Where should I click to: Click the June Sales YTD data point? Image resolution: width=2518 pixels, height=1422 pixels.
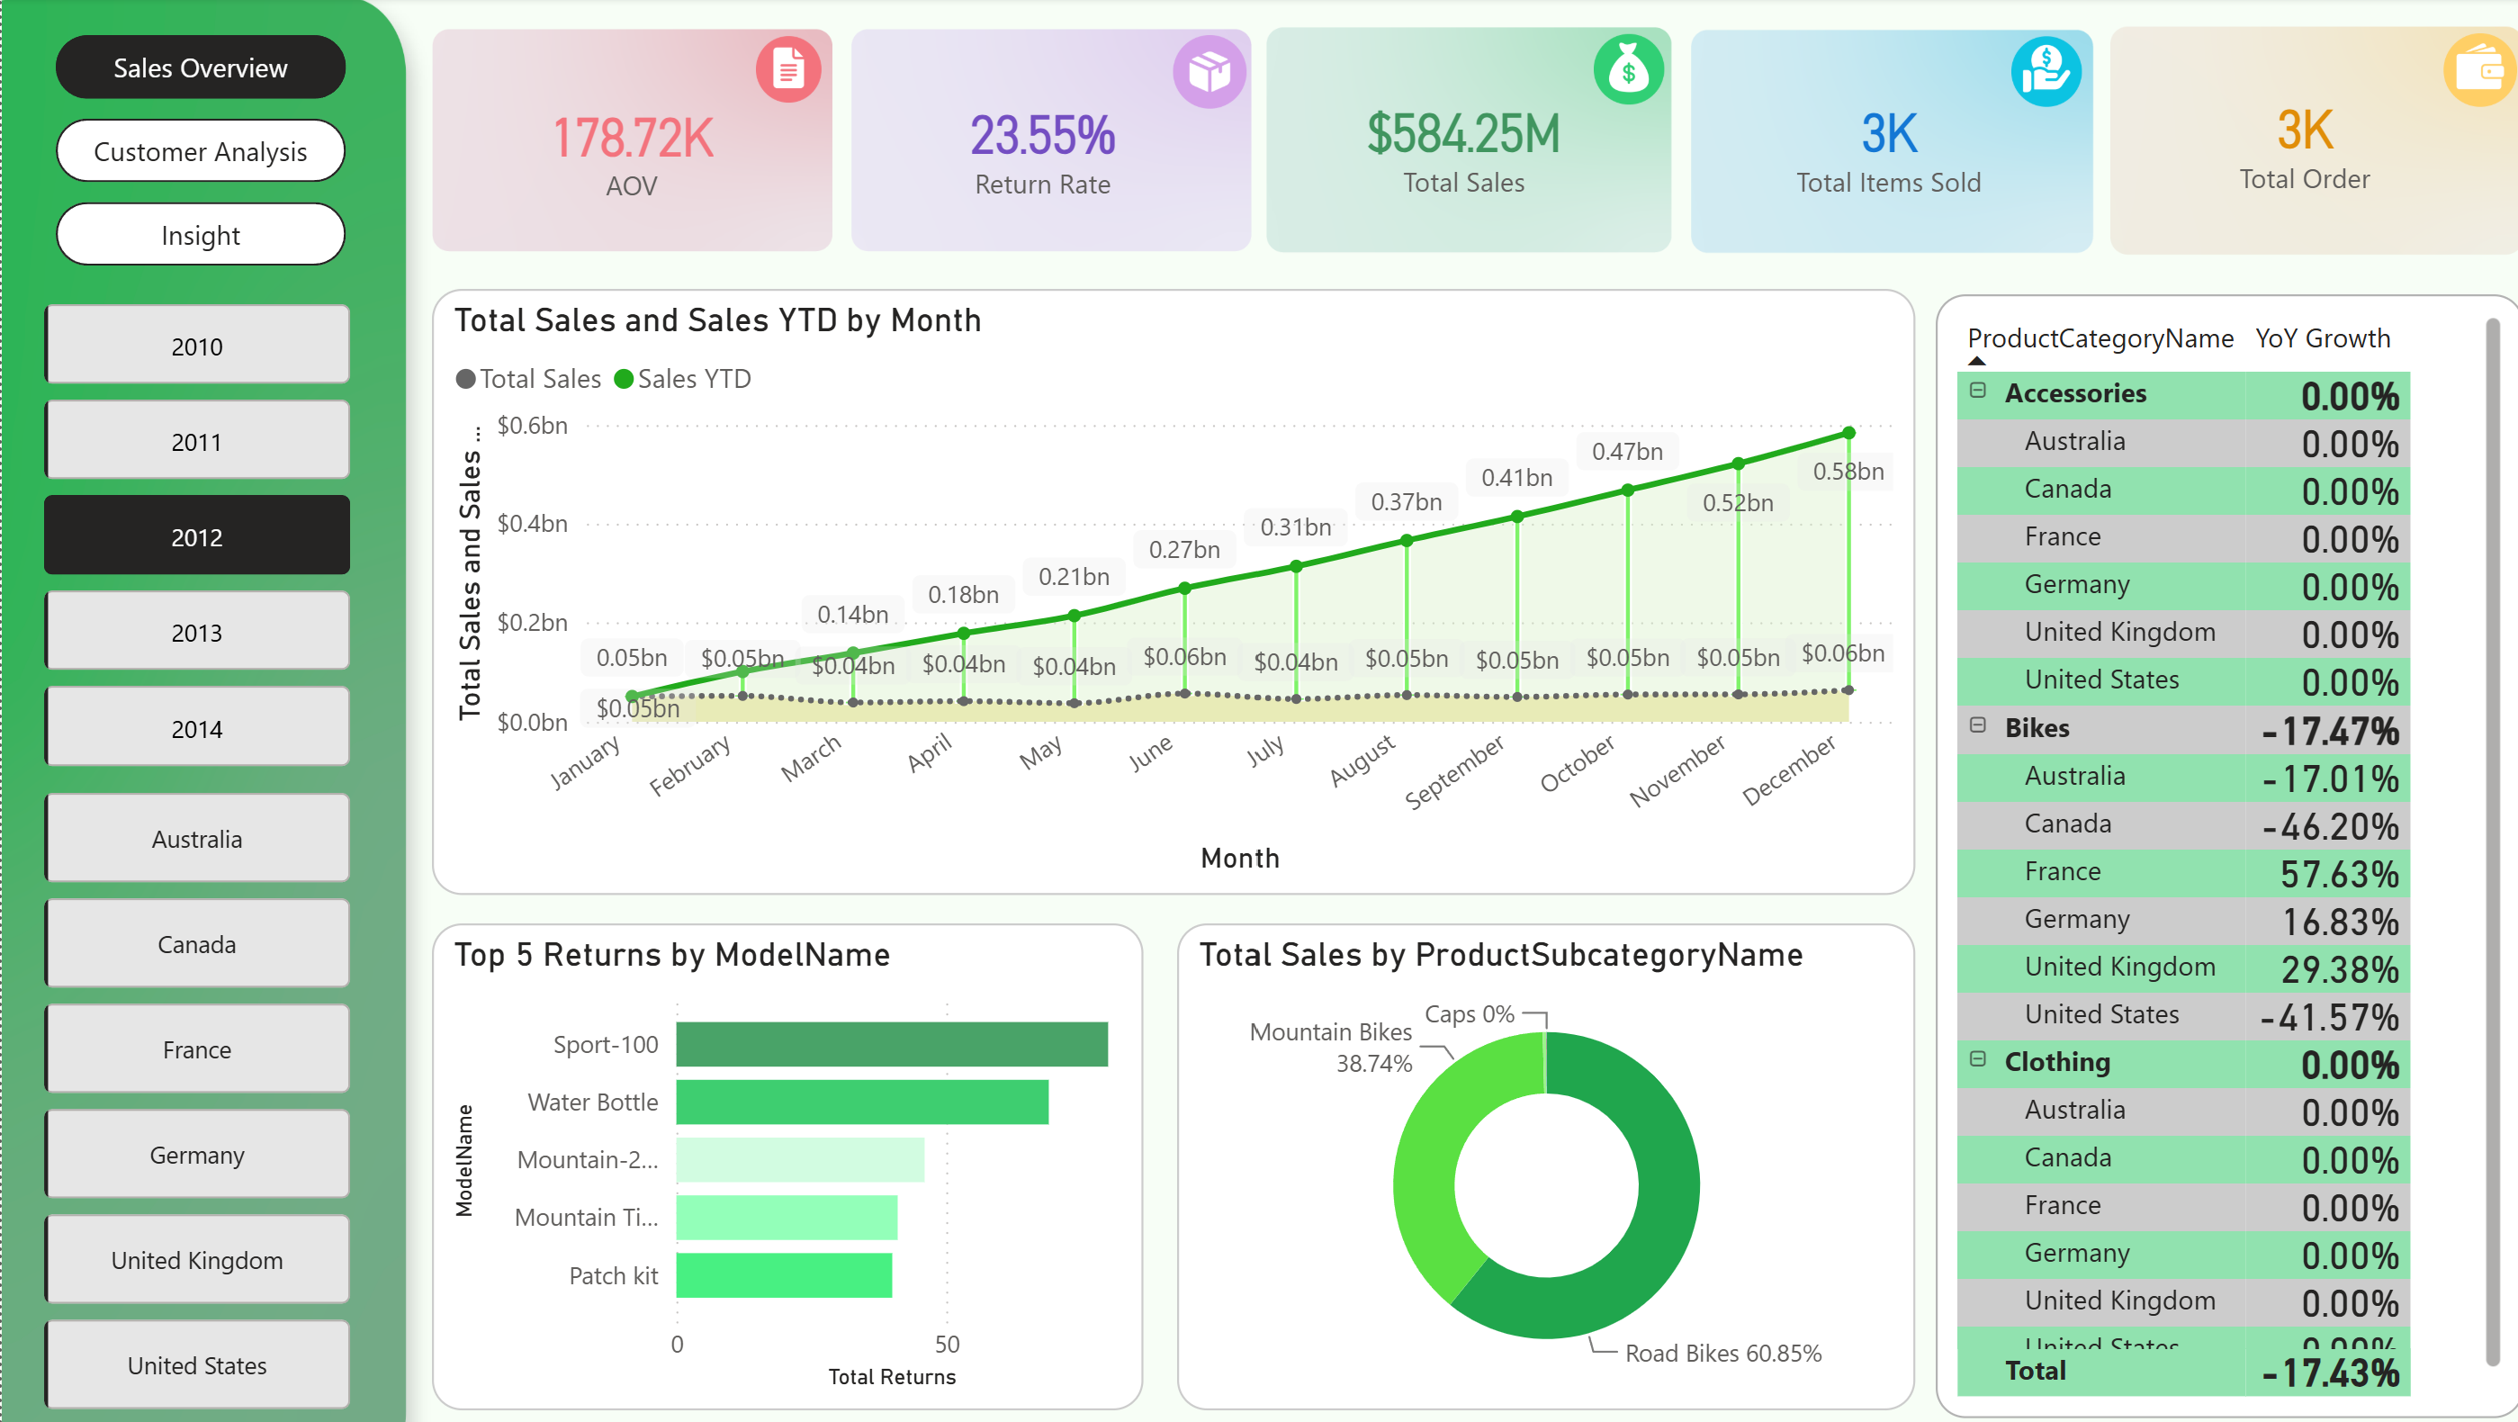coord(1184,589)
